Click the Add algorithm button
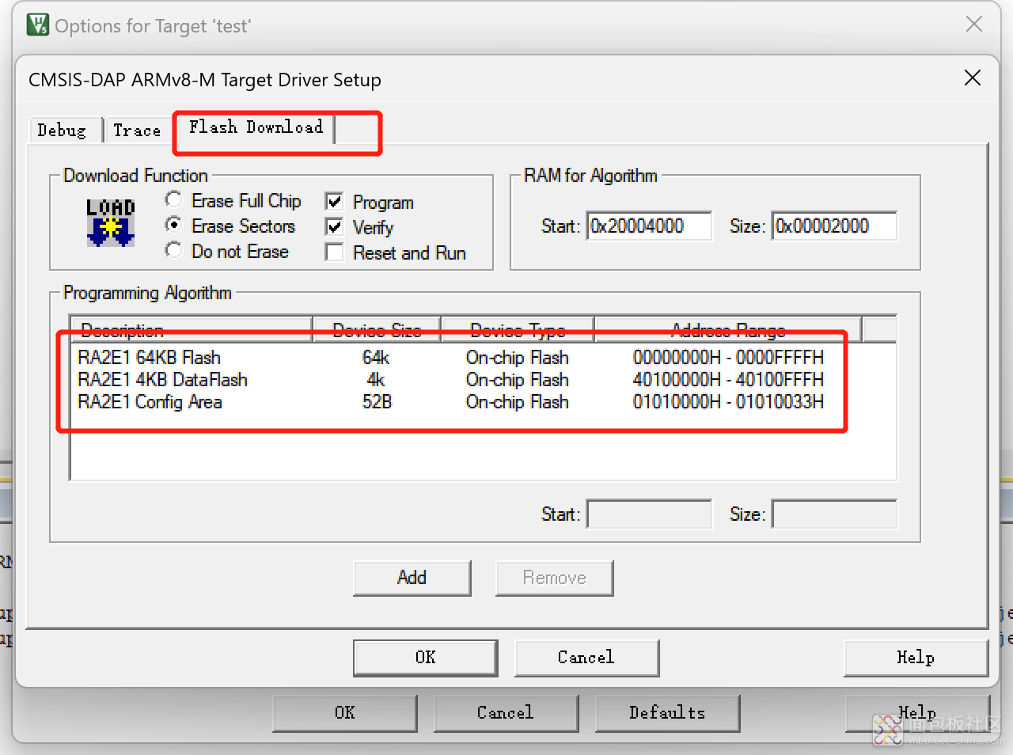This screenshot has height=755, width=1013. (x=412, y=578)
